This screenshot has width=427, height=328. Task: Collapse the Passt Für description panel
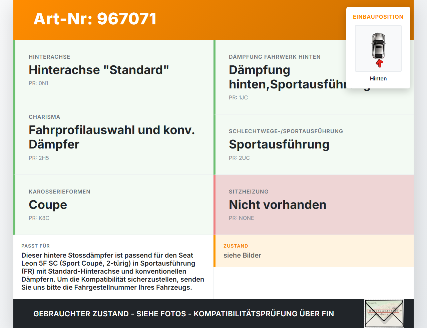point(113,267)
